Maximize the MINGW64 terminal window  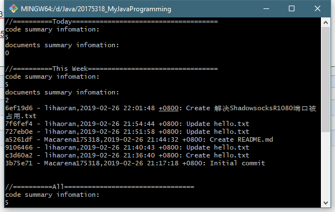(x=292, y=9)
